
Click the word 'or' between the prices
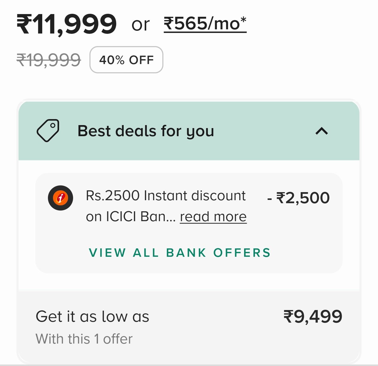pos(140,25)
